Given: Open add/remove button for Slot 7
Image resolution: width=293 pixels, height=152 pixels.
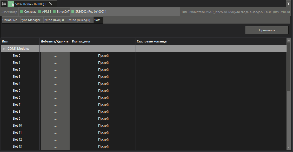Looking at the screenshot, I should (x=55, y=105).
